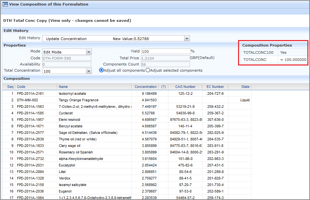The image size is (310, 200).
Task: Sort by the Code column header
Action: pos(21,87)
